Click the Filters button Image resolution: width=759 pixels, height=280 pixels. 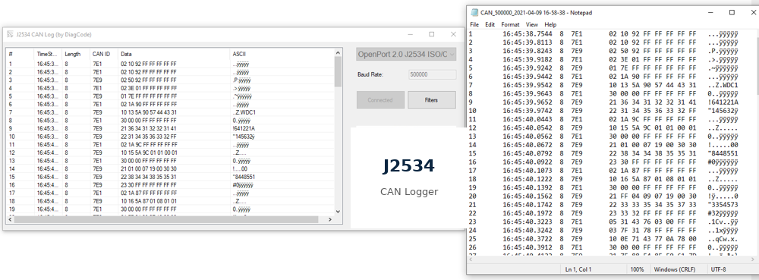431,100
